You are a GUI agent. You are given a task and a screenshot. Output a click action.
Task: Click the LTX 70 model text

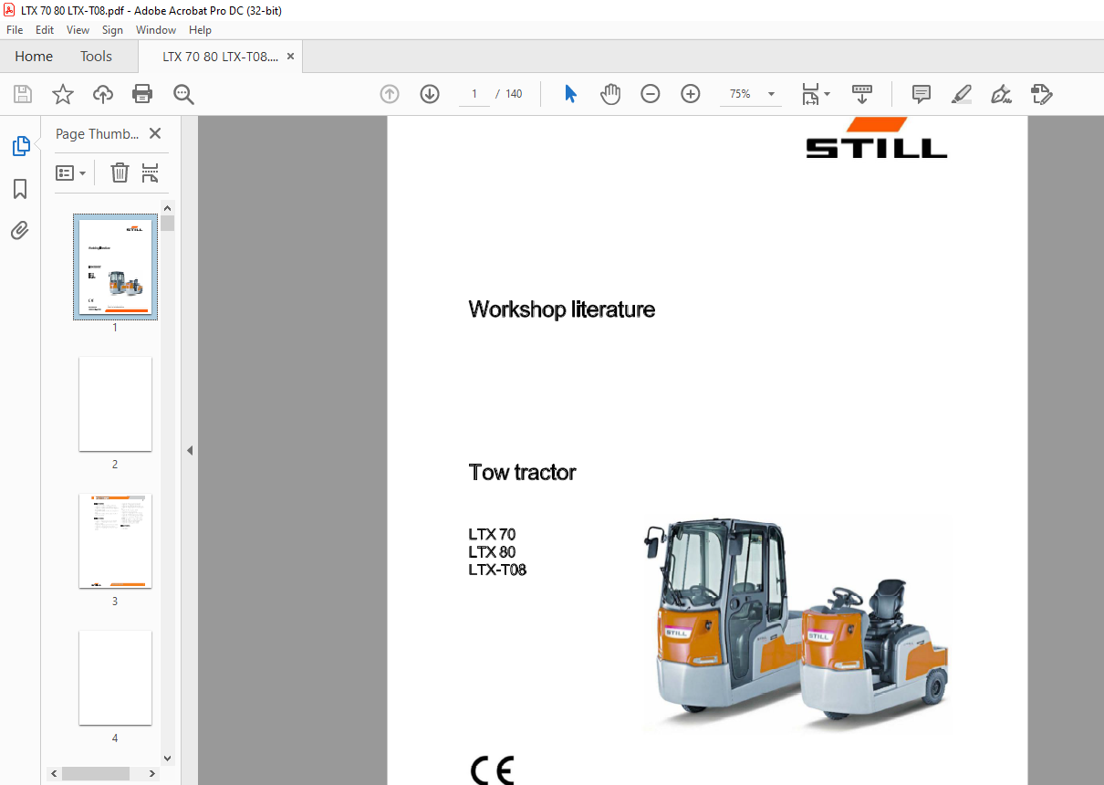tap(492, 535)
